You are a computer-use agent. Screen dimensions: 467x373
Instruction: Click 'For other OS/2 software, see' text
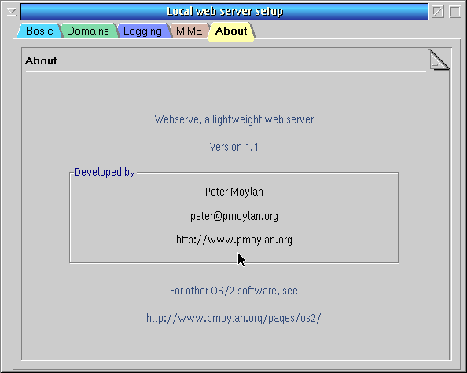233,291
